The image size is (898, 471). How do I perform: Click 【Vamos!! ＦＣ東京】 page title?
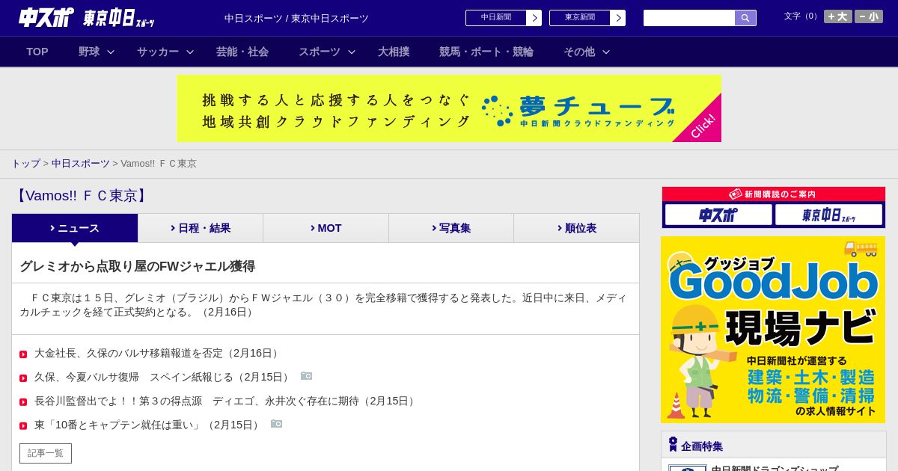coord(82,196)
